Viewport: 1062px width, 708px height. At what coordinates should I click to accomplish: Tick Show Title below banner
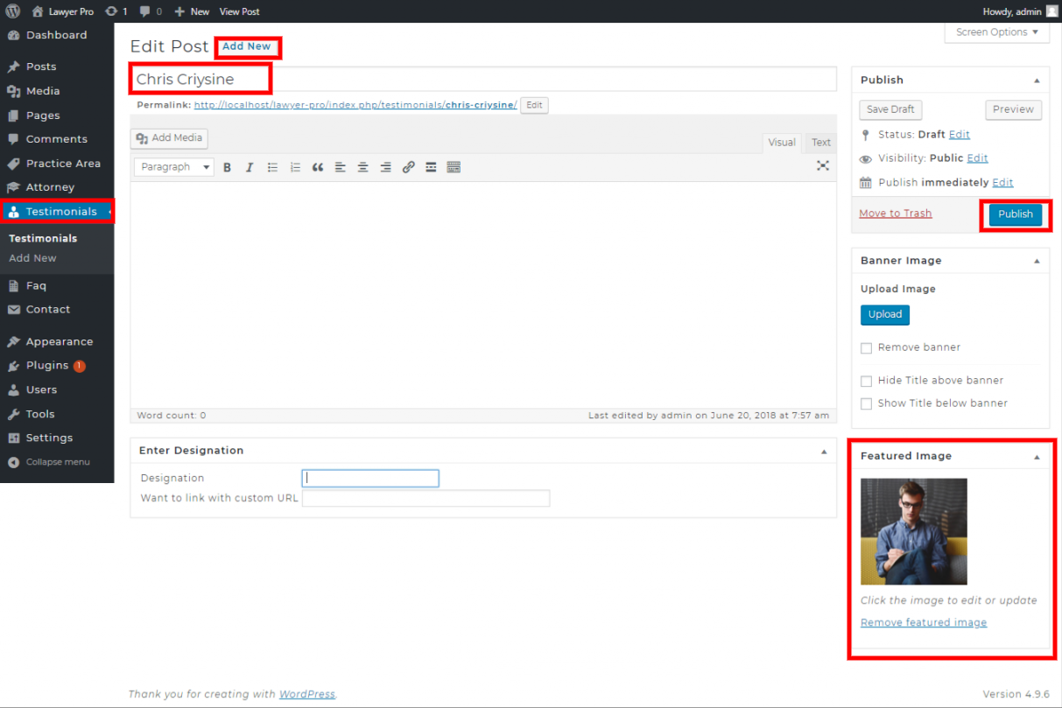coord(866,404)
